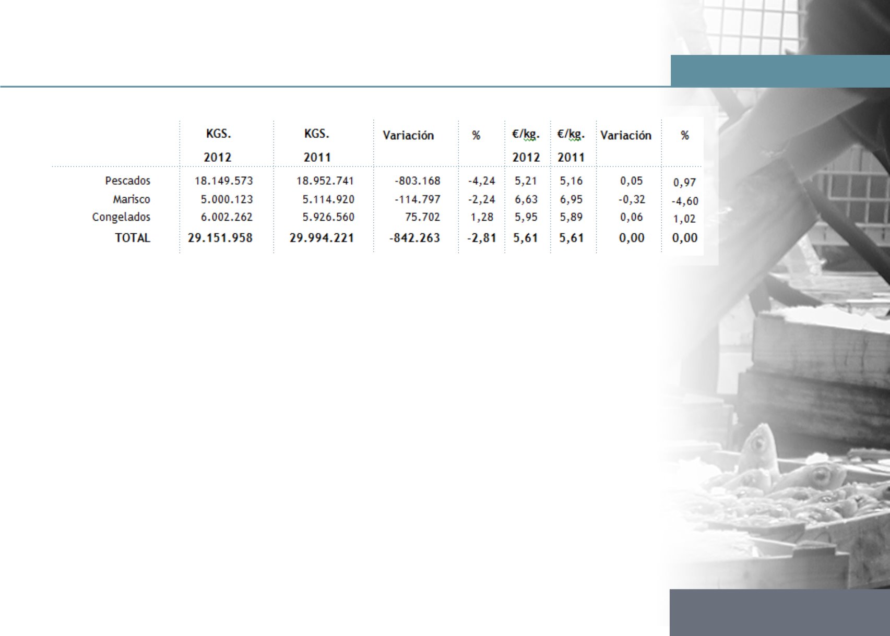Select the Pescados price 5,21
This screenshot has width=890, height=636.
(x=526, y=181)
